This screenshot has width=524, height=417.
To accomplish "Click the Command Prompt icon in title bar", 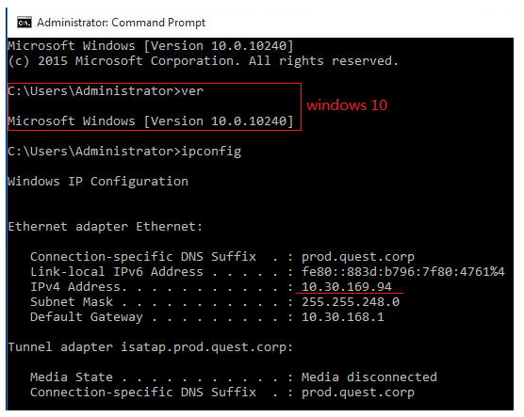I will pos(25,22).
